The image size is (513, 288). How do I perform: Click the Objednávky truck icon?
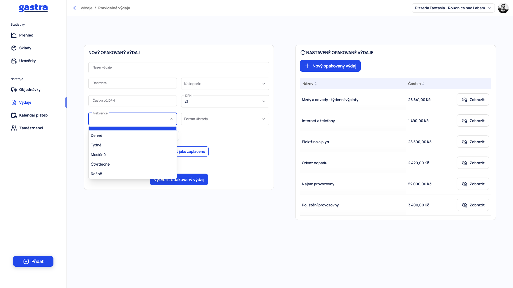[14, 90]
